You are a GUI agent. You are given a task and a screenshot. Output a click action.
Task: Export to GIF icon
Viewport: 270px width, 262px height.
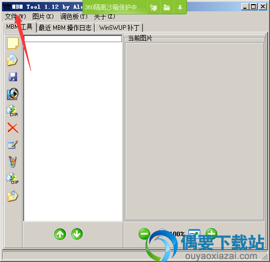(x=13, y=179)
